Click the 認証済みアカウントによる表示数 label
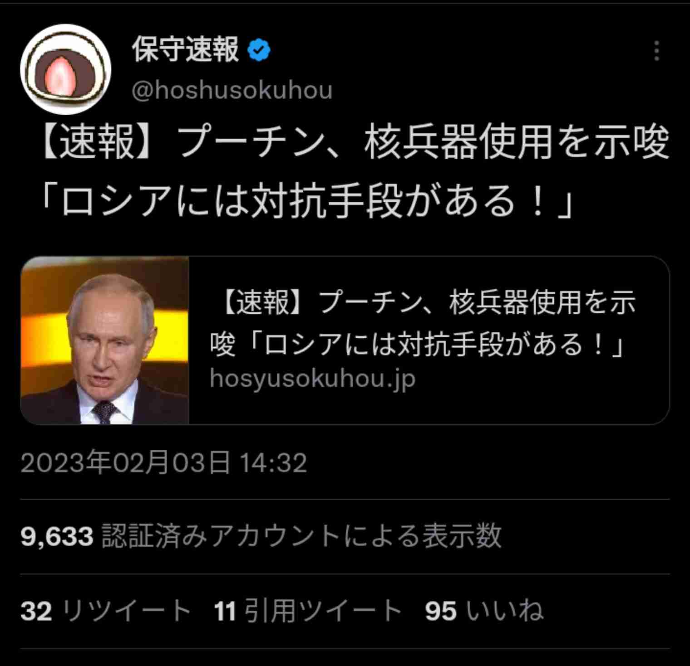Viewport: 690px width, 666px height. pos(302,536)
